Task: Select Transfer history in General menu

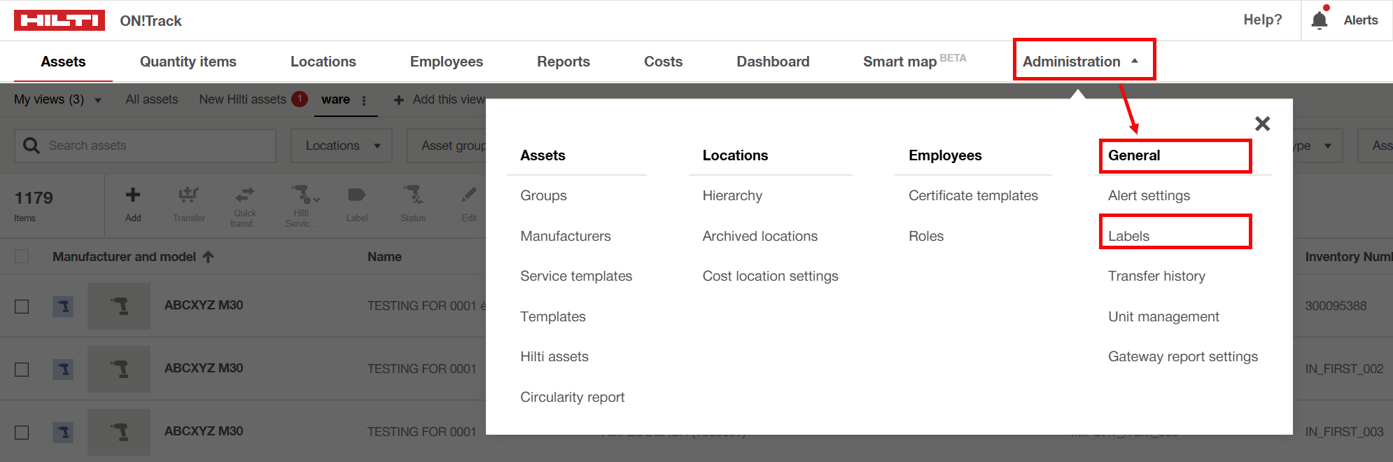Action: 1156,276
